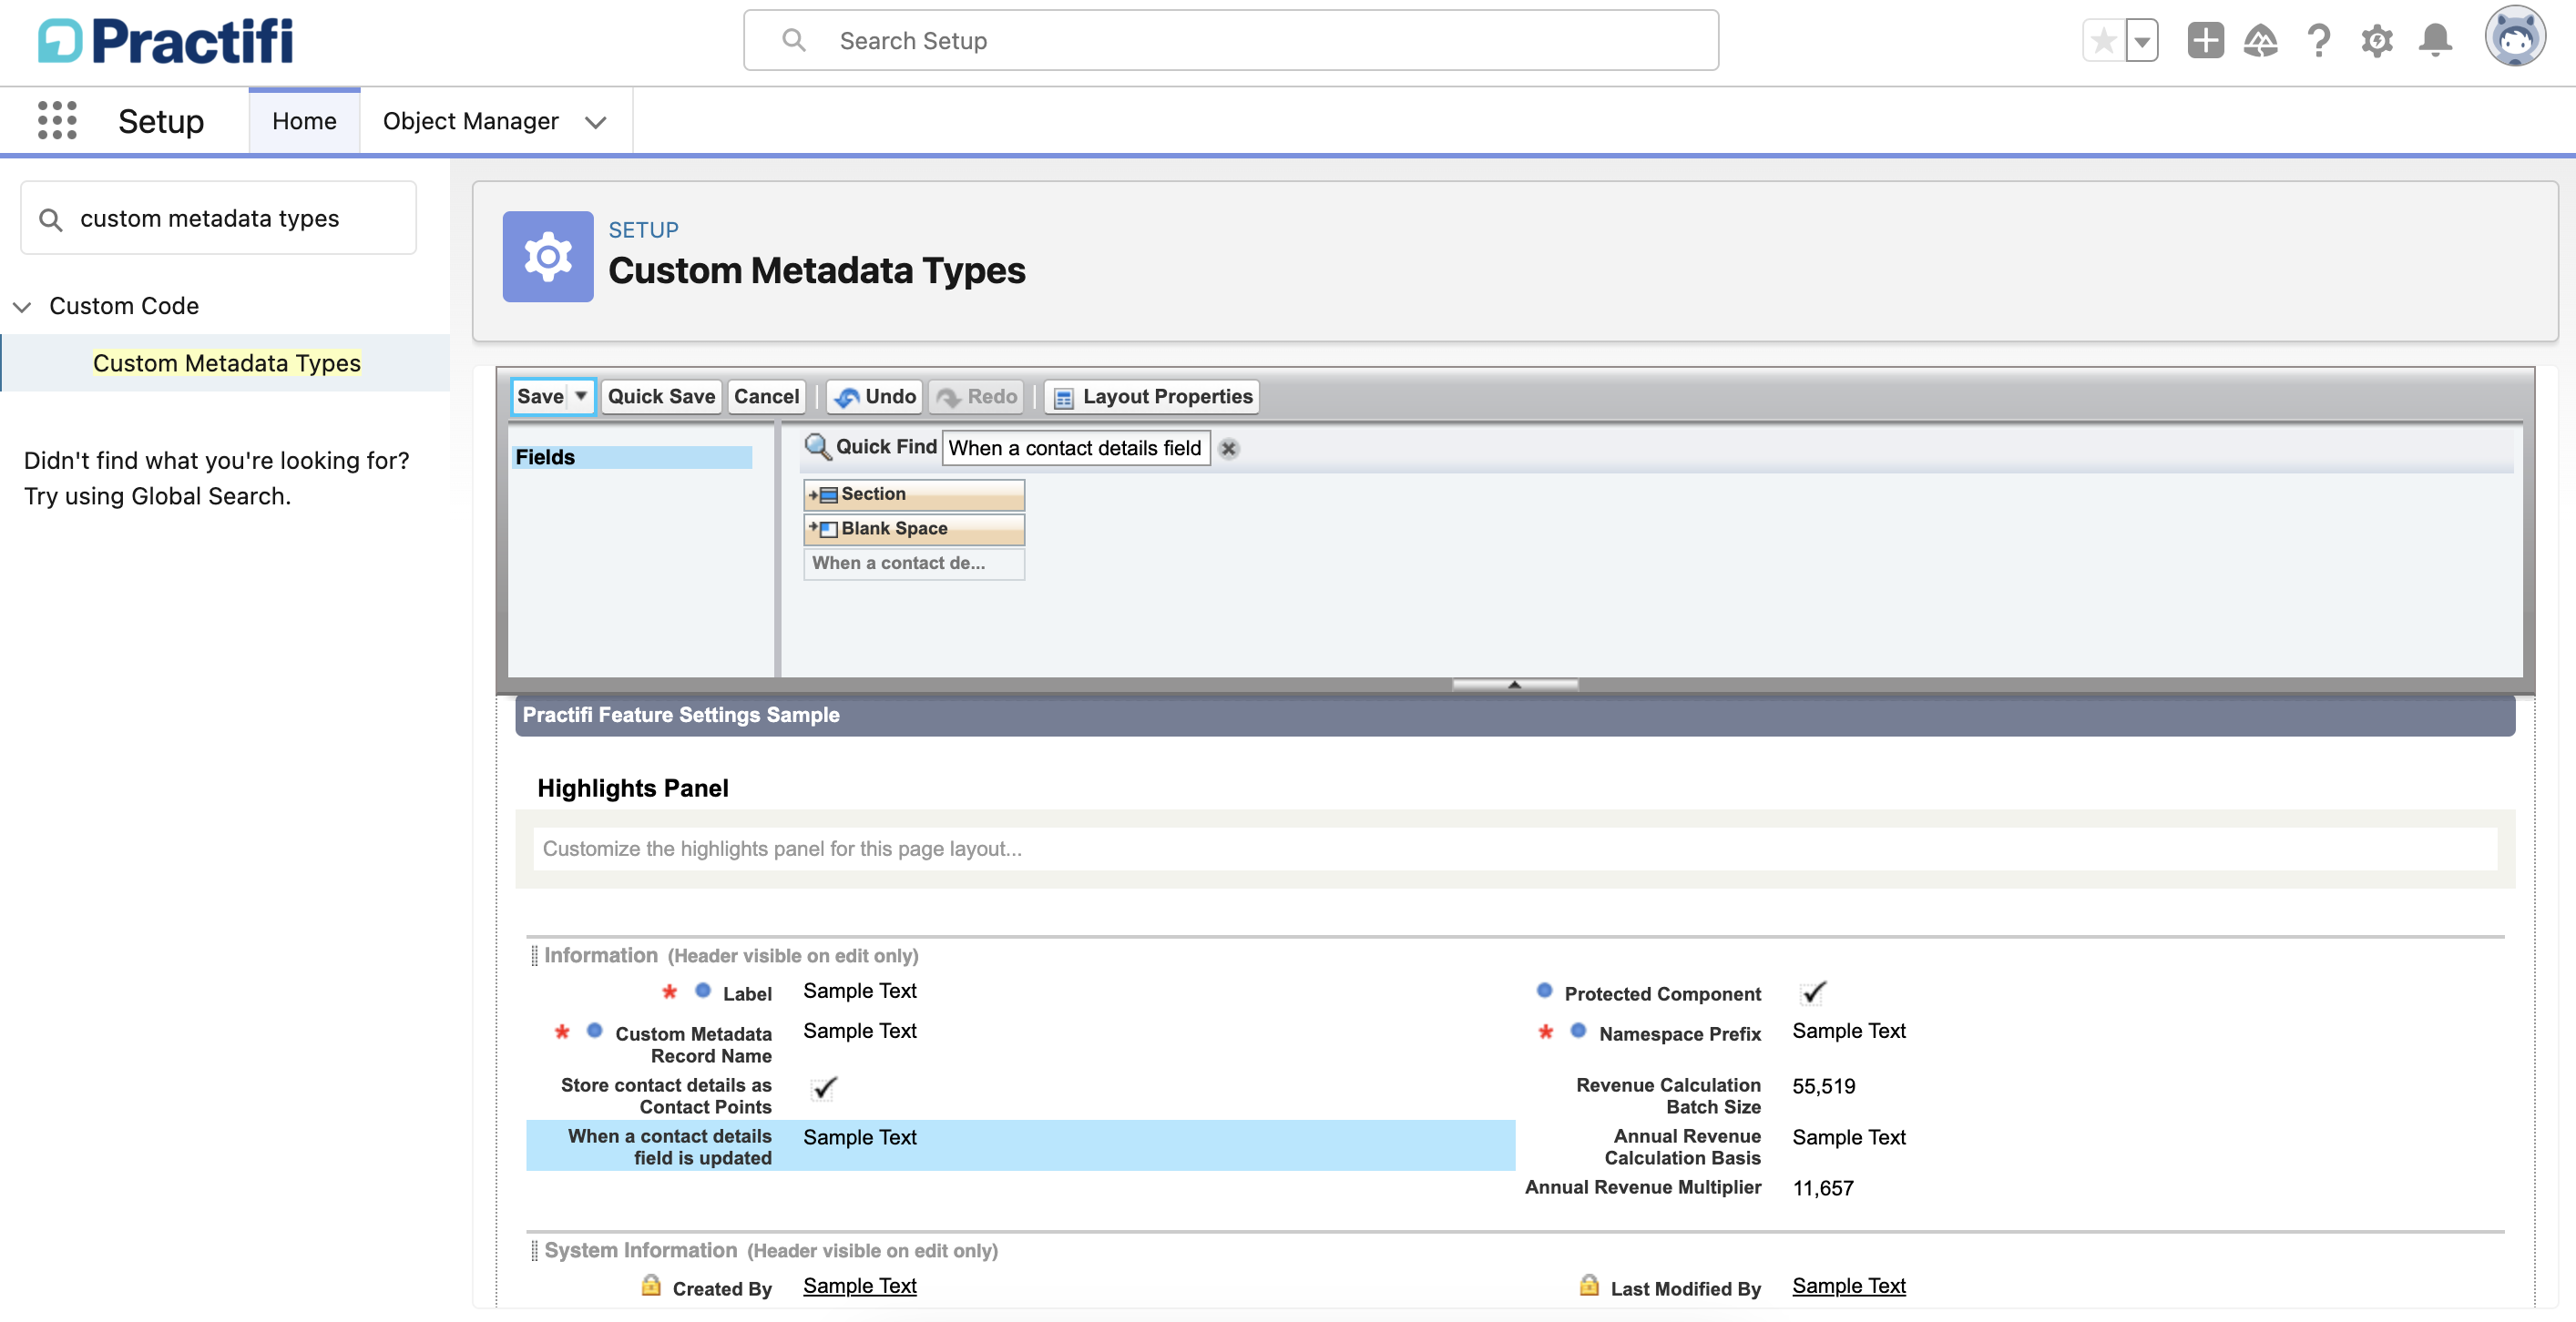
Task: Collapse the Custom Code tree section
Action: tap(22, 307)
